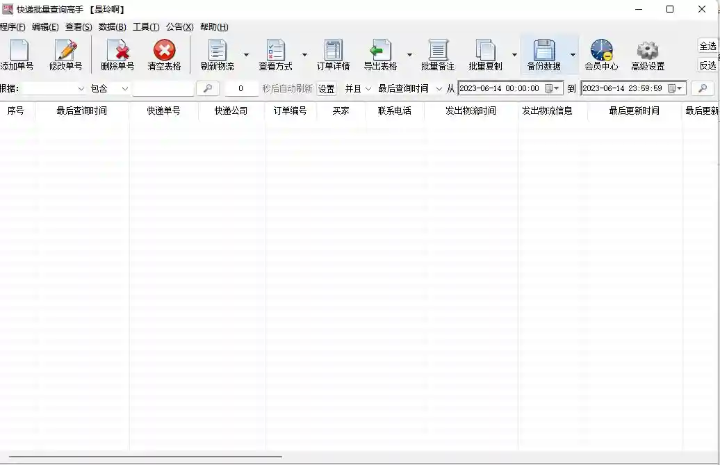Open the 包含 condition combo box
Screen dimensions: 720x465
click(x=110, y=89)
